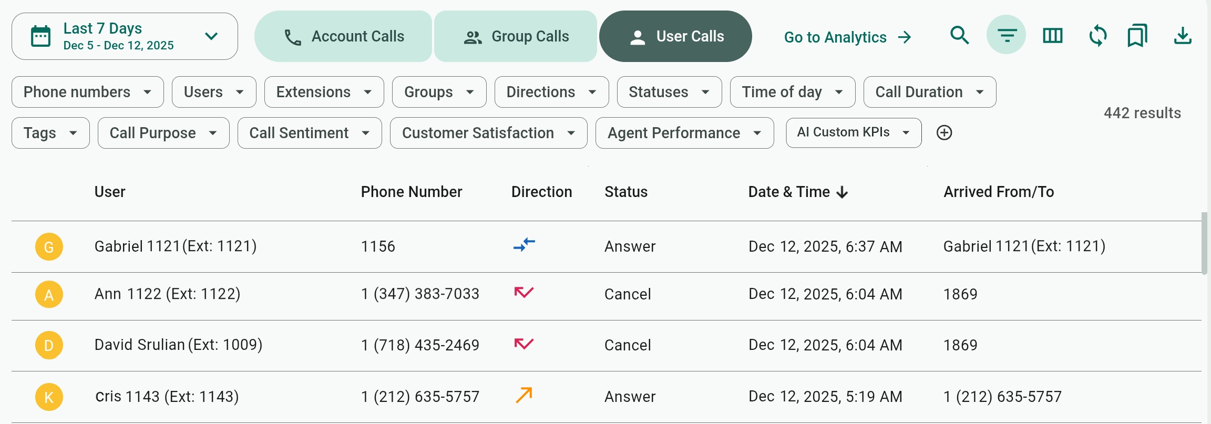Image resolution: width=1211 pixels, height=424 pixels.
Task: Click the download export icon
Action: click(1183, 36)
